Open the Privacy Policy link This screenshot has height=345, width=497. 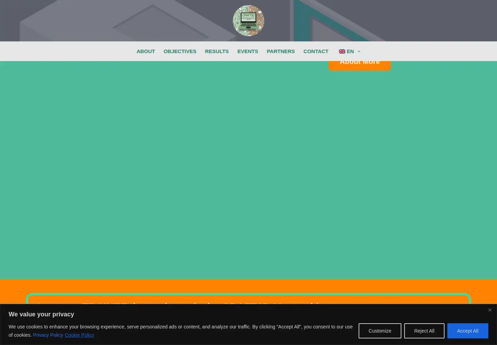(x=48, y=335)
